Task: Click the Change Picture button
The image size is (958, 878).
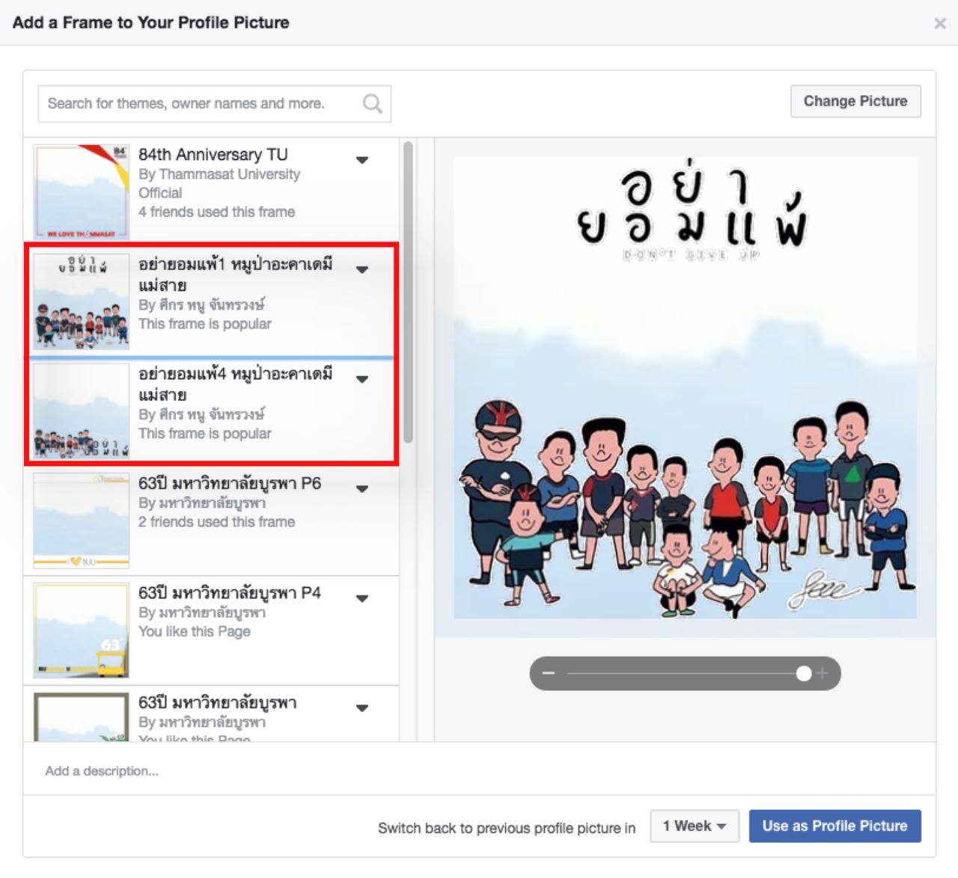Action: (855, 102)
